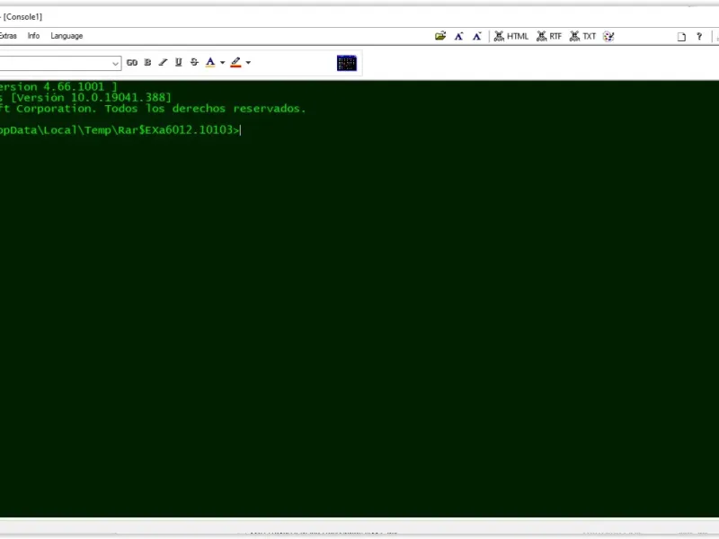Apply the highlight color marker button
This screenshot has width=719, height=539.
[x=235, y=62]
